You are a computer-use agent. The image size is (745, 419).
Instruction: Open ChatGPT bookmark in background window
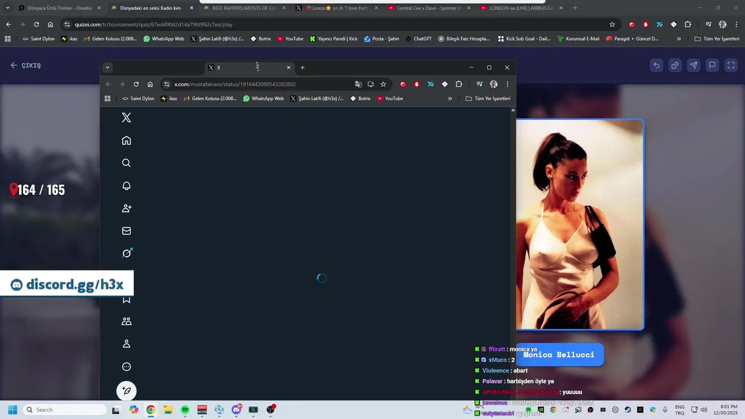pos(418,39)
